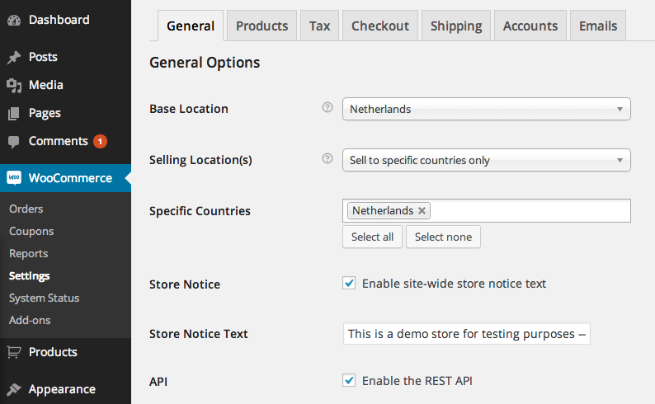Click the Products cart icon

point(13,352)
